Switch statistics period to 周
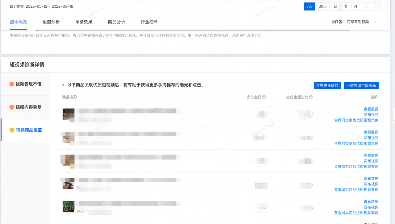Screen dimensions: 395x224 [x=345, y=6]
